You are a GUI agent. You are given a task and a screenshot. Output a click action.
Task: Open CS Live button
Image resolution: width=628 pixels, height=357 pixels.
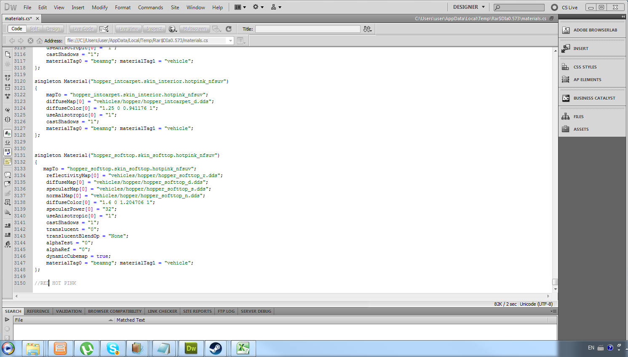point(564,7)
